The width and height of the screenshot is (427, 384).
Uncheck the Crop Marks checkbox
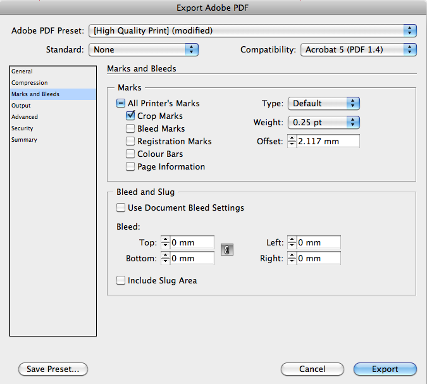coord(130,116)
